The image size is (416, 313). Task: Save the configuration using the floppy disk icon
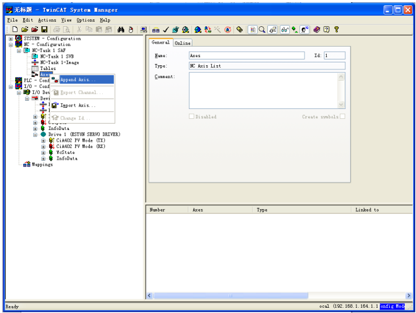pos(44,30)
